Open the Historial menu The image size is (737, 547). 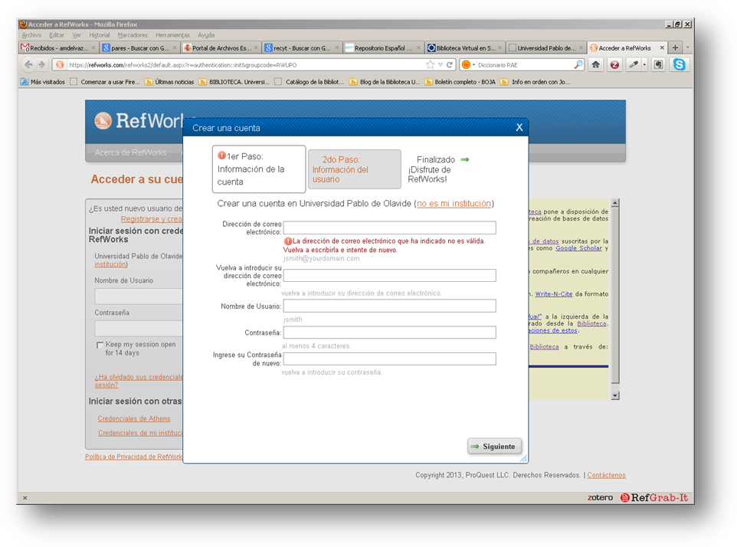click(x=99, y=35)
